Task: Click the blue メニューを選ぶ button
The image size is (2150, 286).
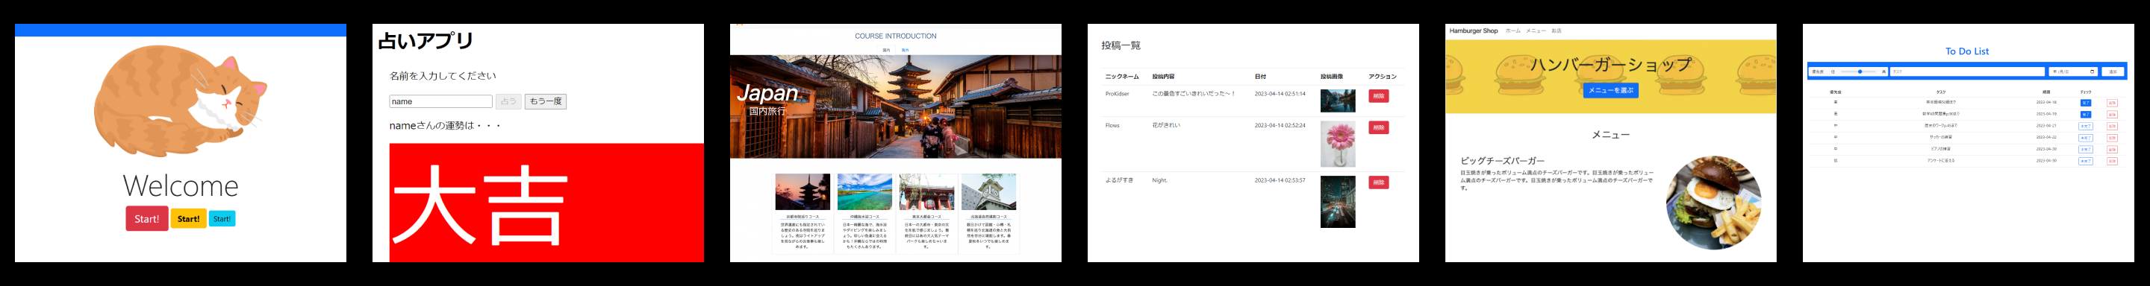Action: point(1610,90)
